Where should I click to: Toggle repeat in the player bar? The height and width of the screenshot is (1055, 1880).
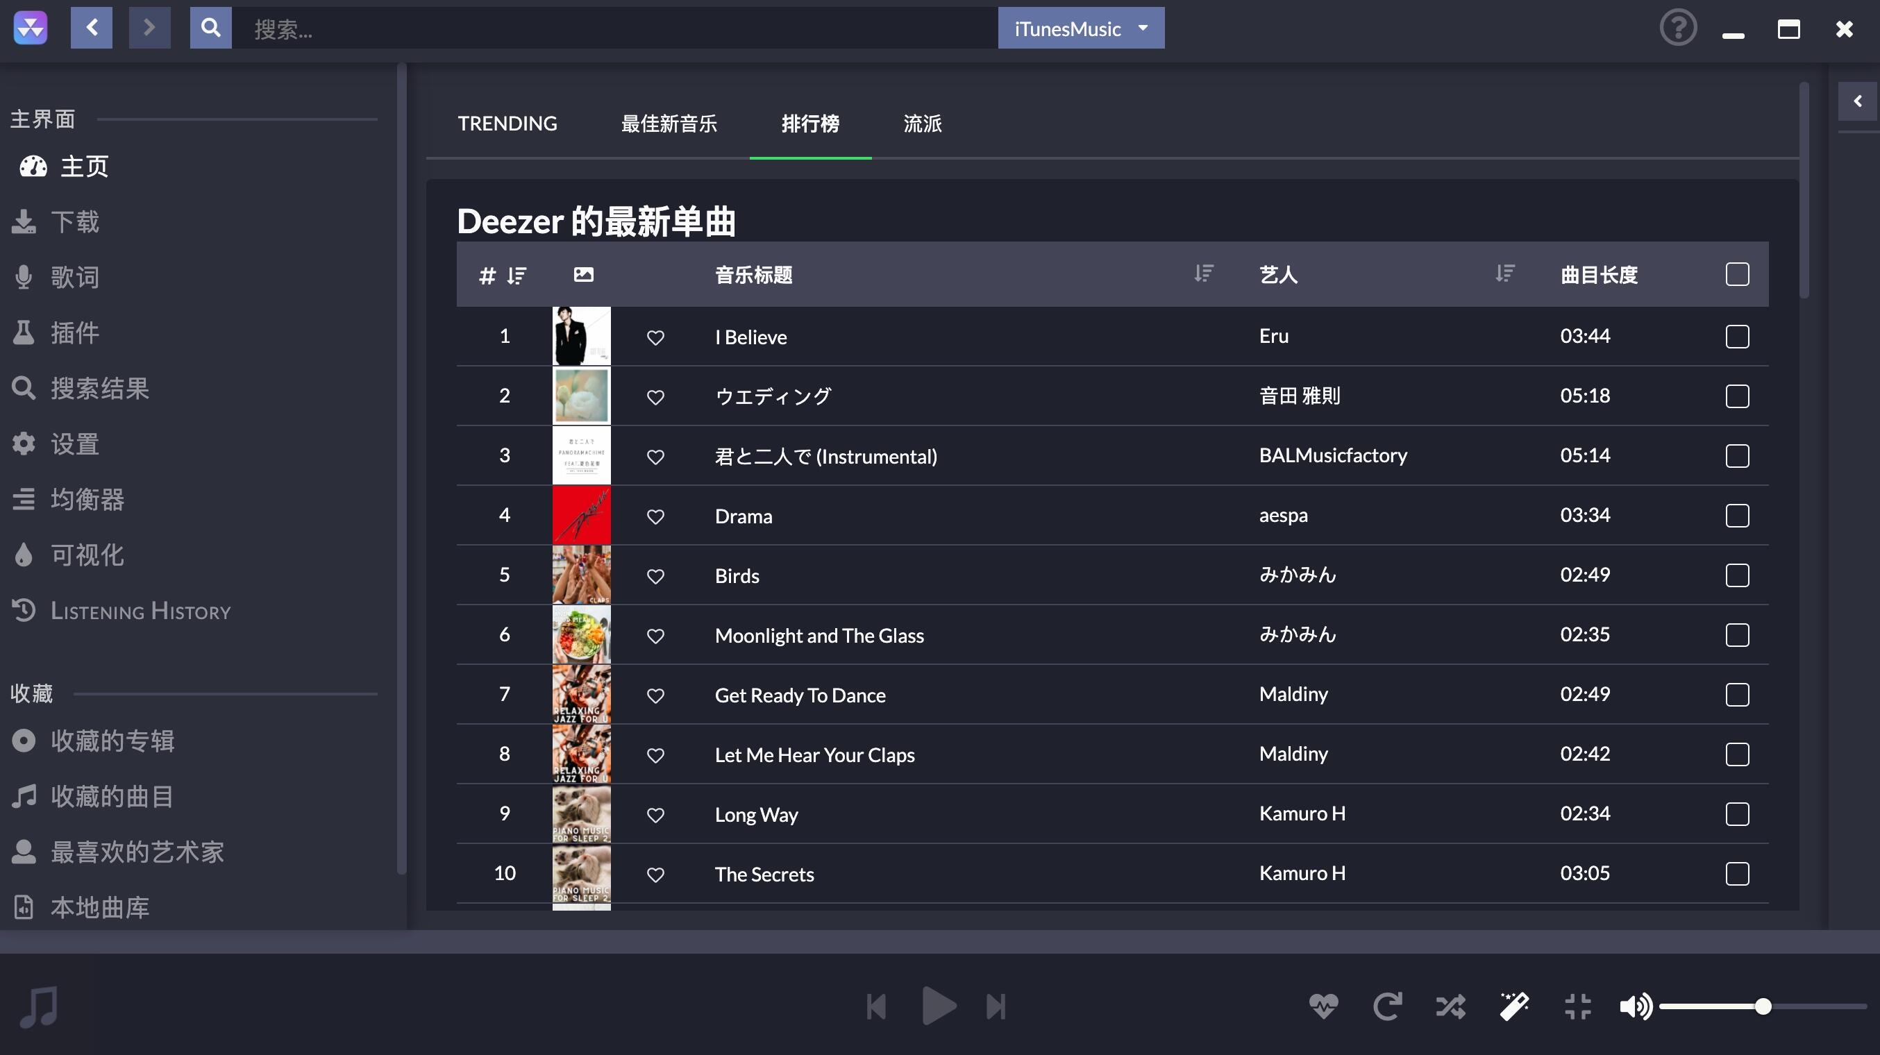(x=1386, y=1006)
